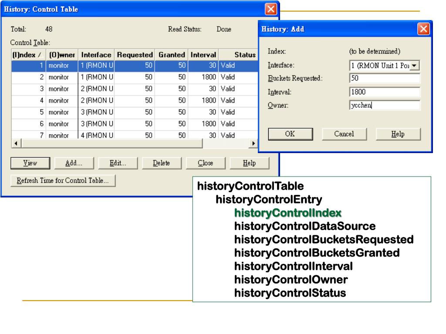446x334 pixels.
Task: Click the View button in Control Table
Action: 30,163
